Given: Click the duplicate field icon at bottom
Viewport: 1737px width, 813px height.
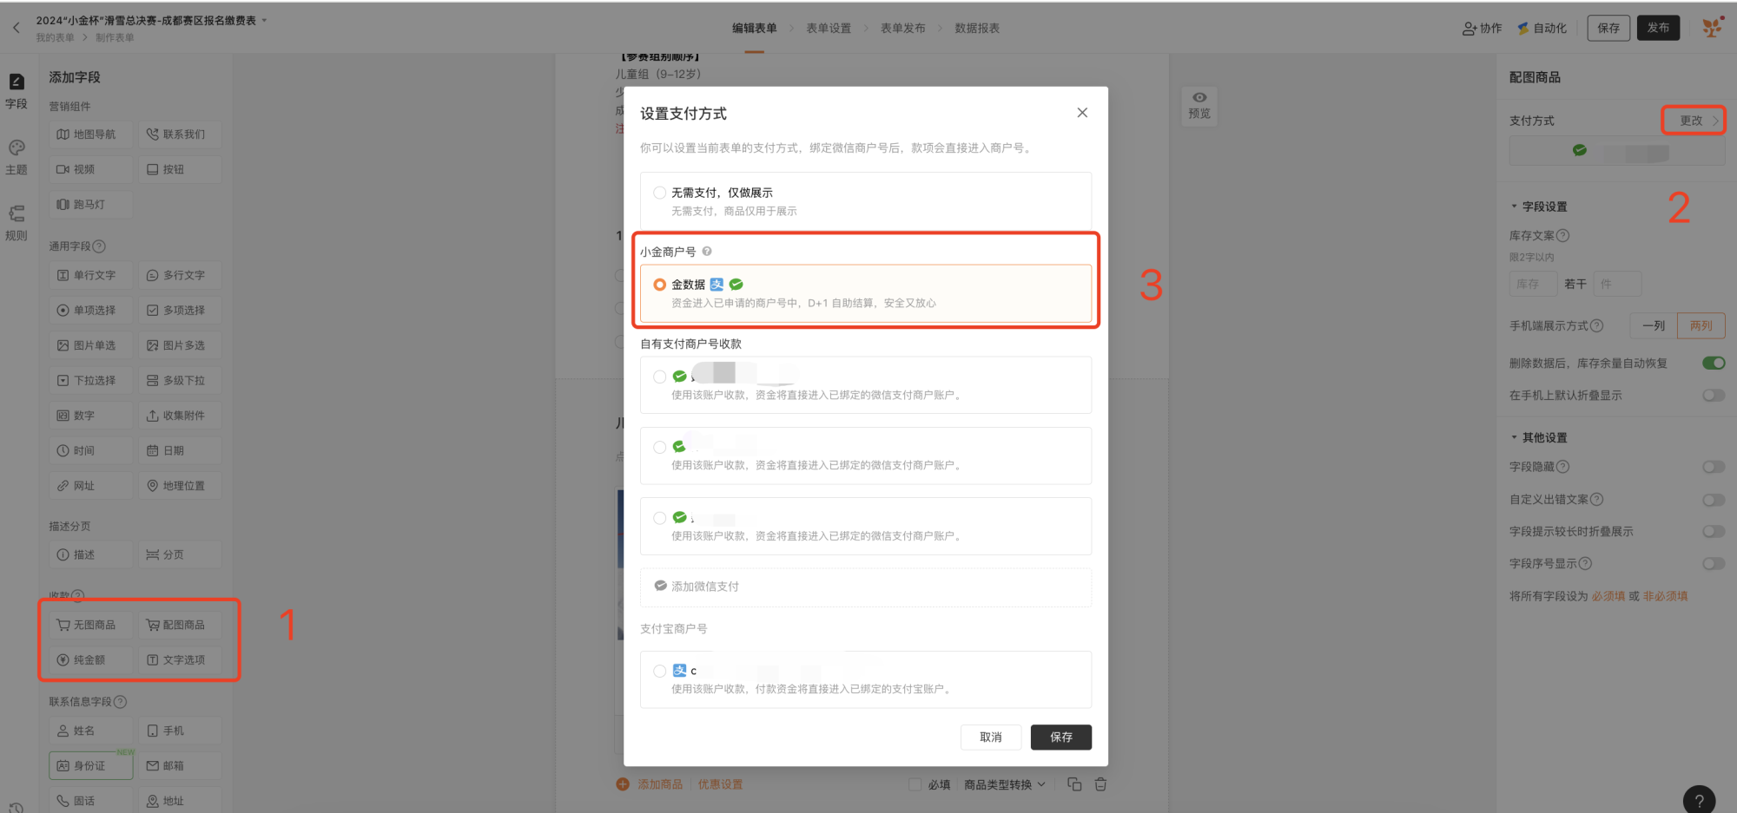Looking at the screenshot, I should (x=1074, y=784).
